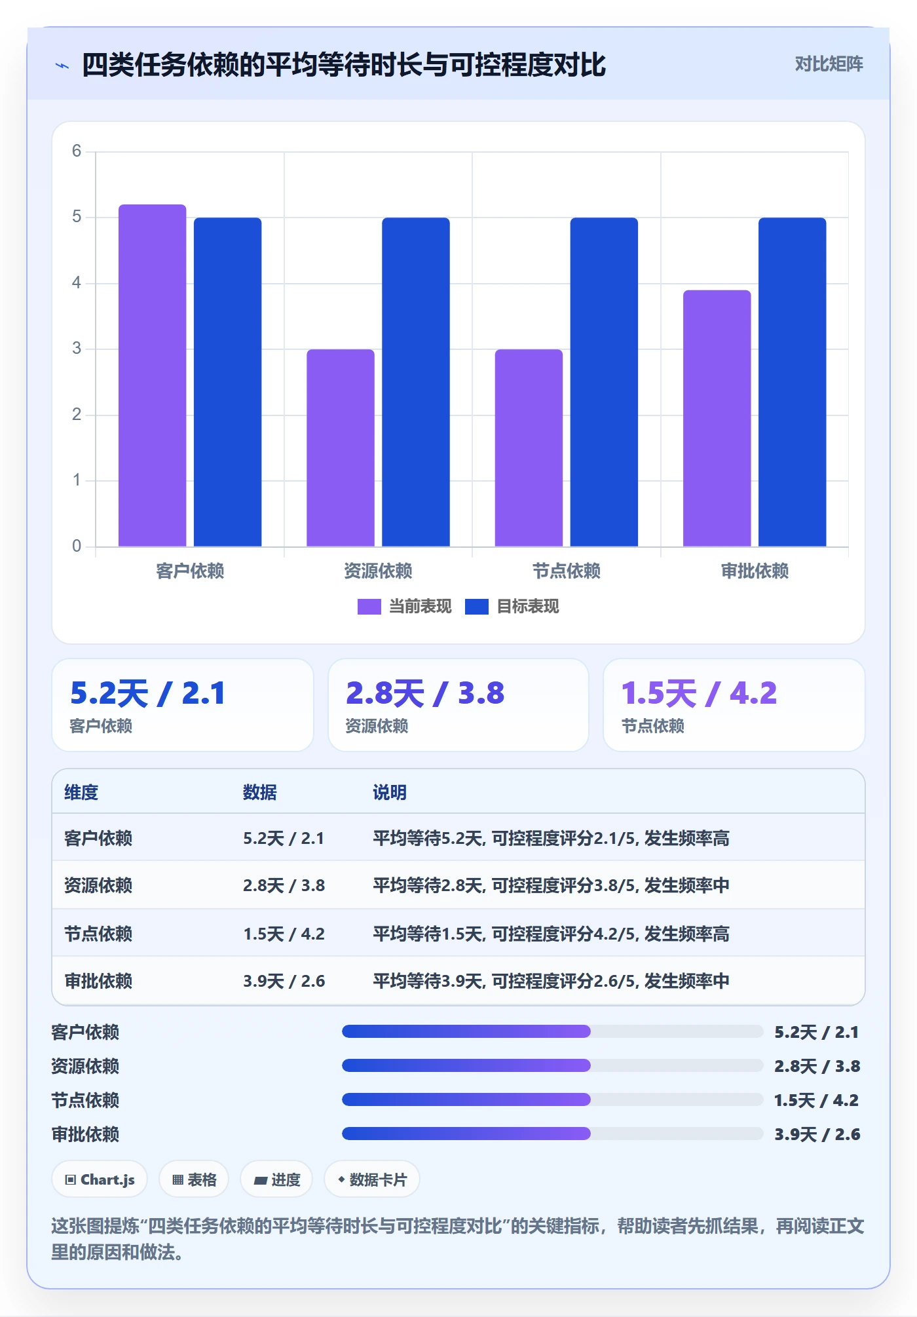Screen dimensions: 917x1317
Task: Click the 审批依赖 x-axis label in chart
Action: 755,571
